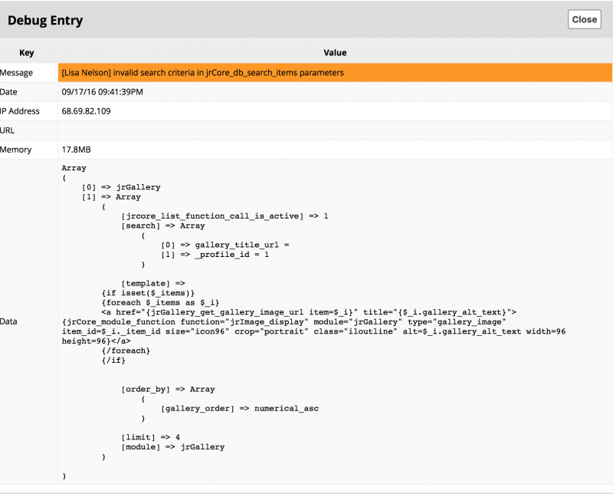Click the Memory row label

(x=17, y=150)
